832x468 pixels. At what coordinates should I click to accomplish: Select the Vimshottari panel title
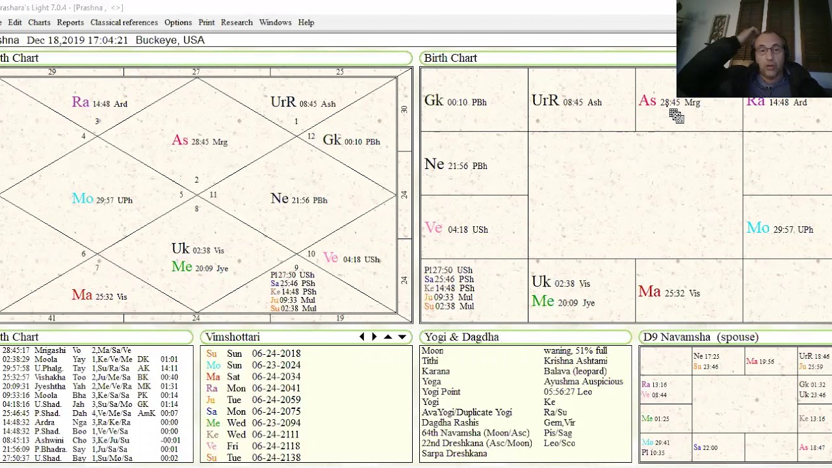tap(233, 337)
